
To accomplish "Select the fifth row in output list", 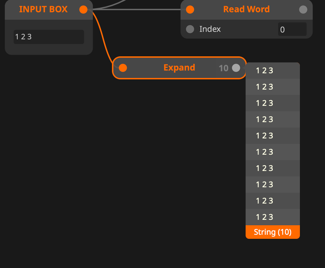I will pos(272,136).
